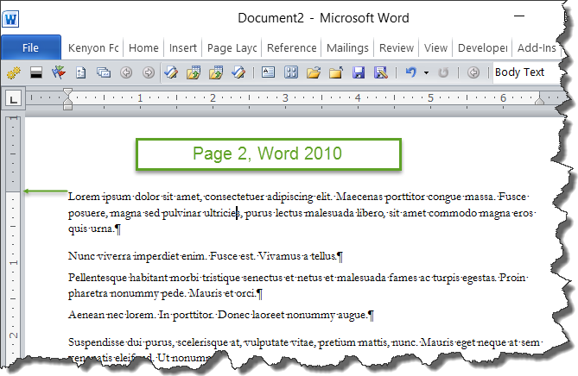Switch to the Home tab
This screenshot has width=578, height=376.
point(143,47)
